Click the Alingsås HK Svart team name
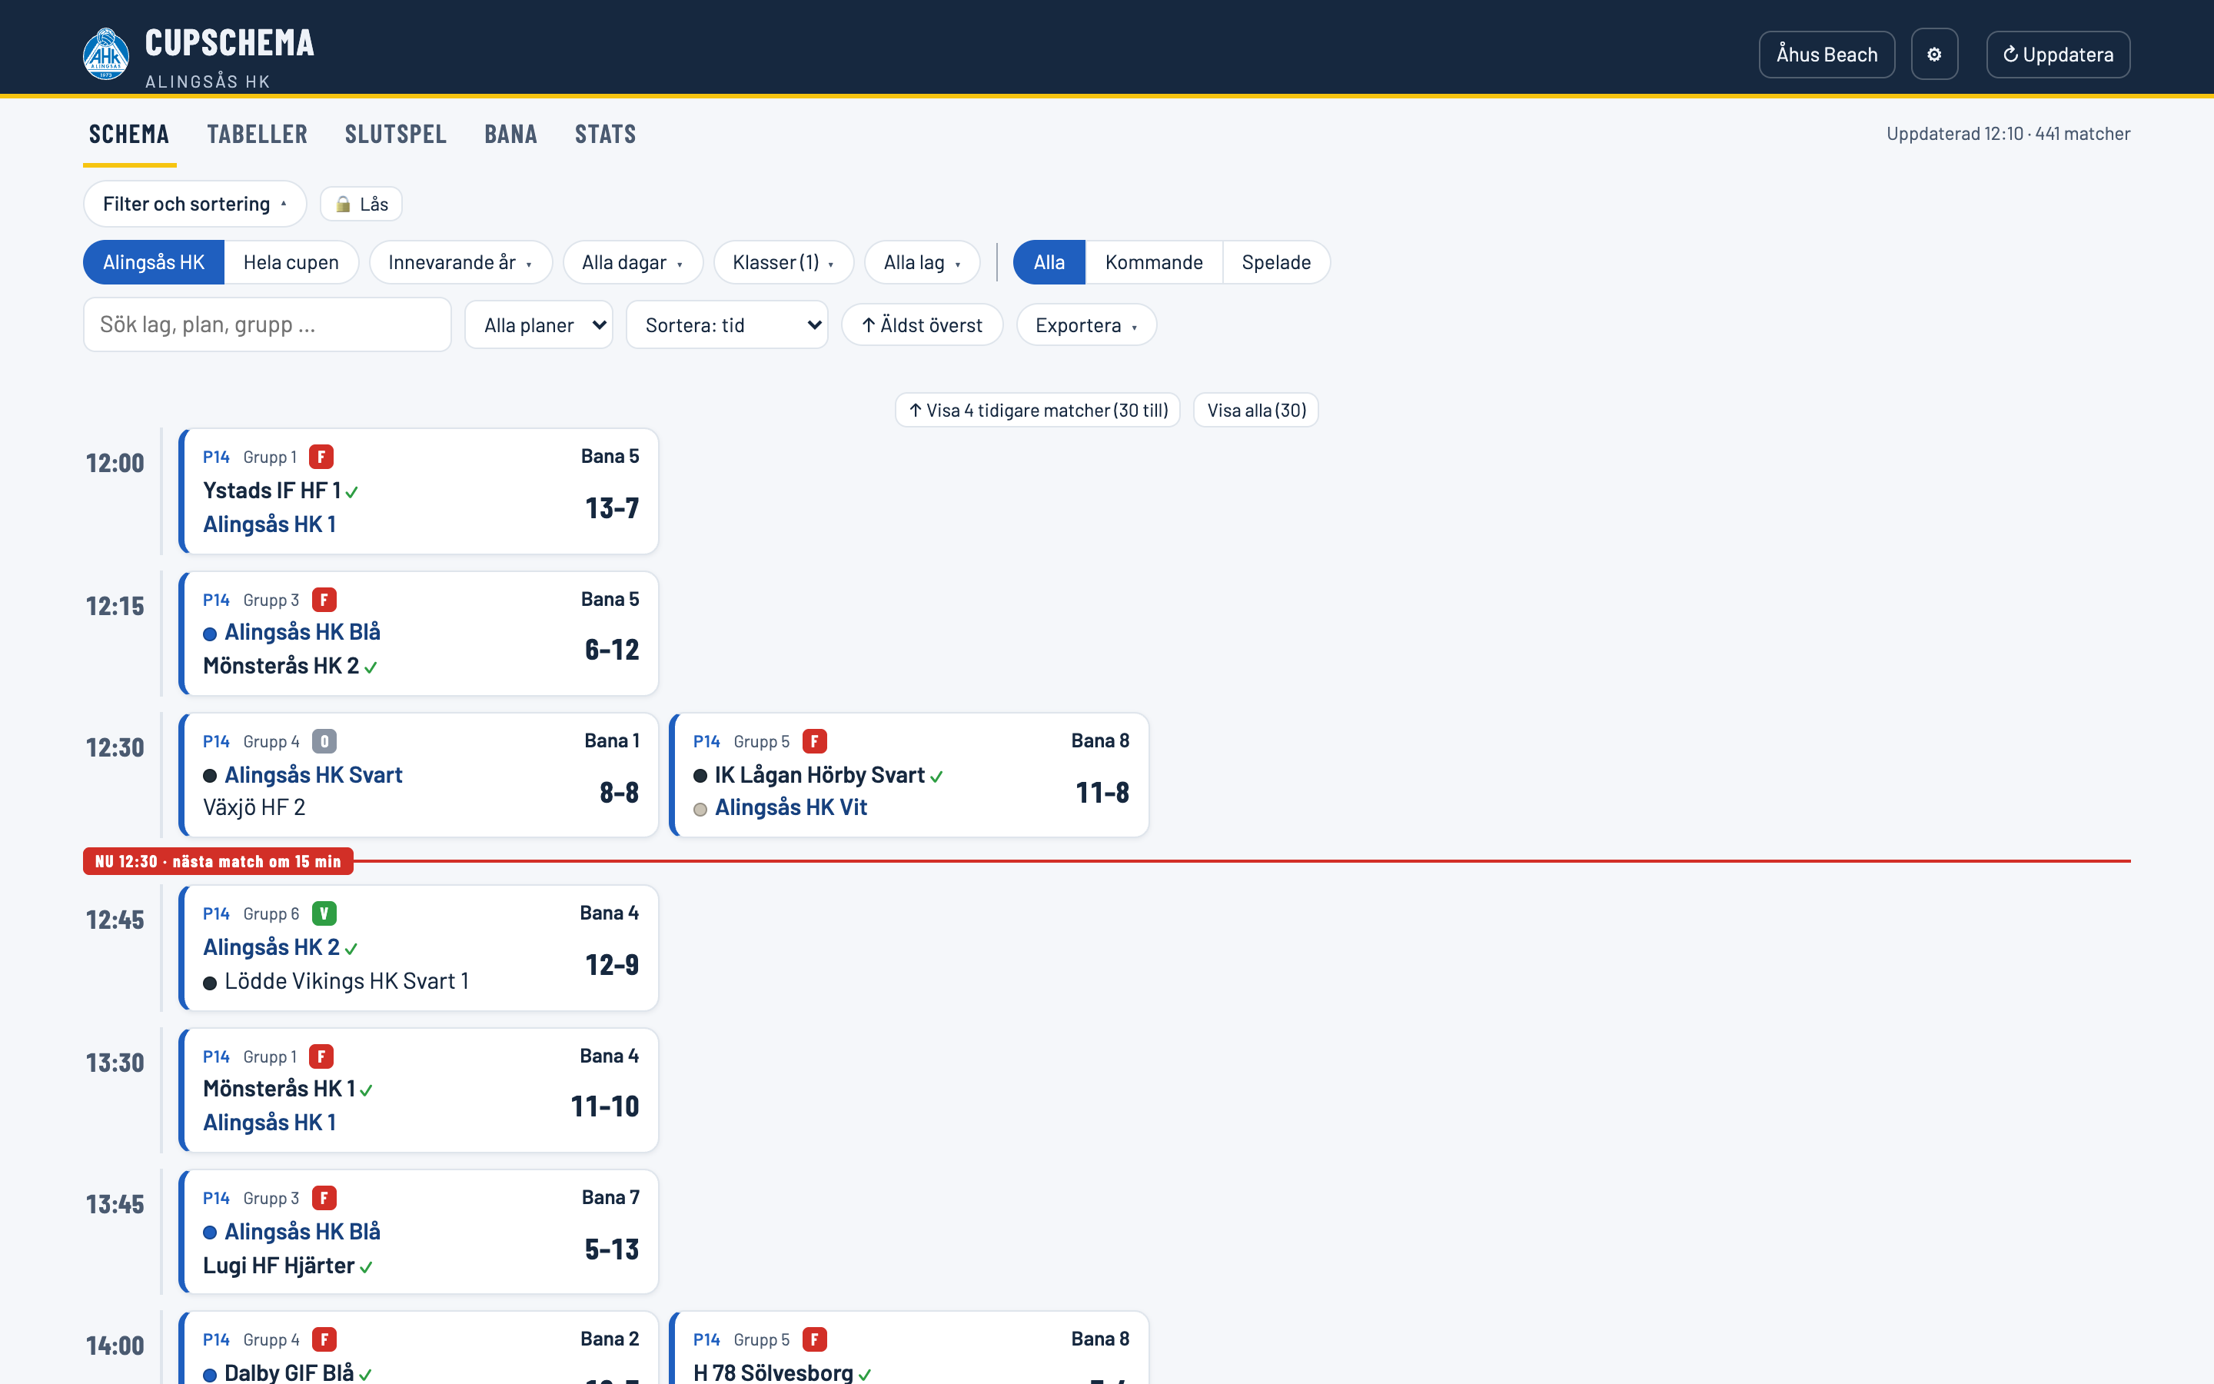 (x=314, y=775)
